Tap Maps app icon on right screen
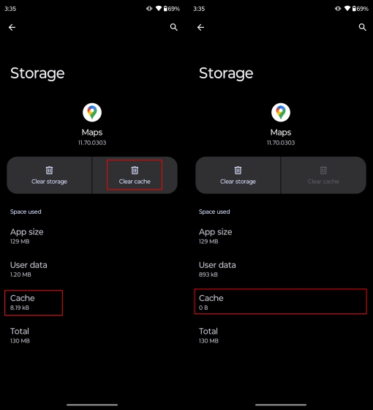This screenshot has height=410, width=373. pyautogui.click(x=281, y=113)
